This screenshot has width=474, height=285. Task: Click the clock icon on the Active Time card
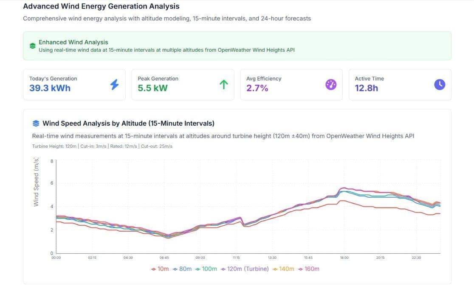tap(440, 84)
